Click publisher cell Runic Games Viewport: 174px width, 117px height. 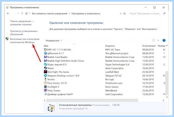click(x=112, y=87)
